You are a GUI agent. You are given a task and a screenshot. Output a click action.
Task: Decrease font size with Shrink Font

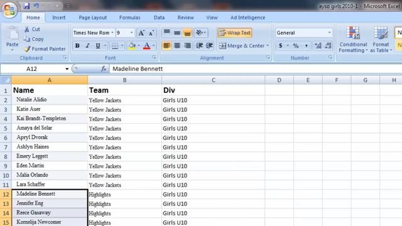(151, 33)
